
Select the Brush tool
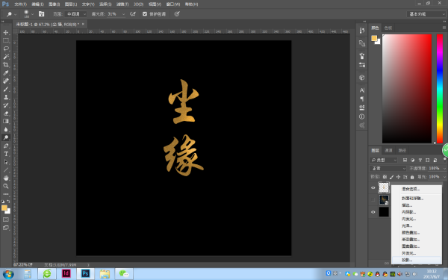point(6,89)
